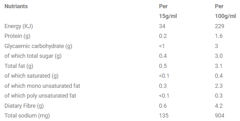
Task: Click the Energy (KJ) row label
Action: (x=19, y=26)
